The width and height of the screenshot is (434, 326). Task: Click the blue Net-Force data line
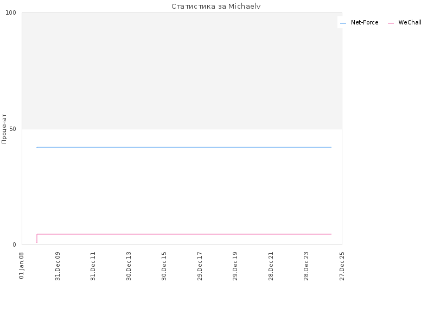184,147
